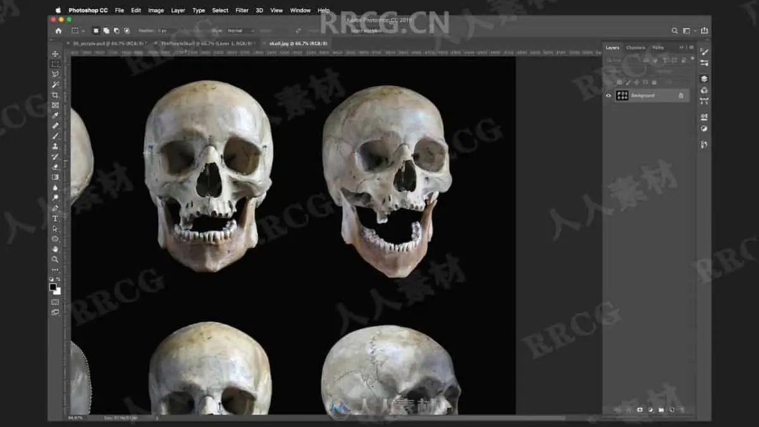Viewport: 759px width, 427px height.
Task: Select the Lasso tool
Action: 56,75
